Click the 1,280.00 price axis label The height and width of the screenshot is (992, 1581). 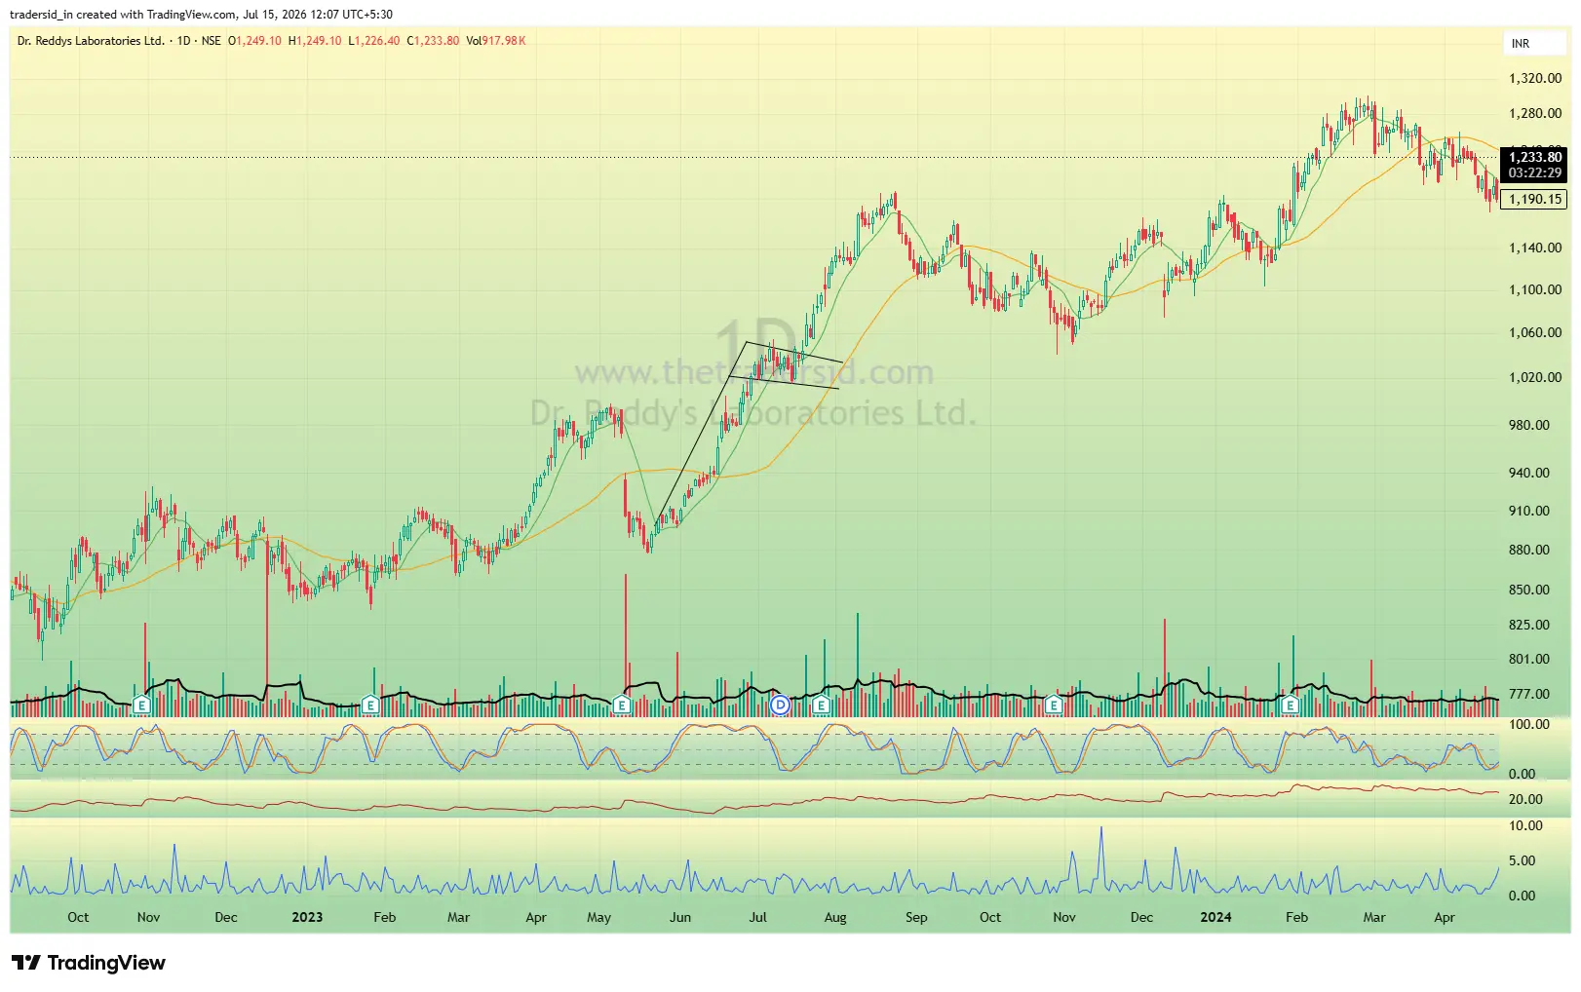(1535, 114)
